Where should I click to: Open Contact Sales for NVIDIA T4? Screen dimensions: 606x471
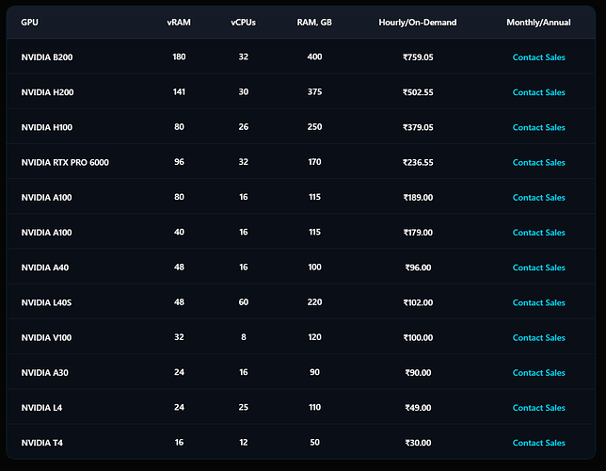539,443
